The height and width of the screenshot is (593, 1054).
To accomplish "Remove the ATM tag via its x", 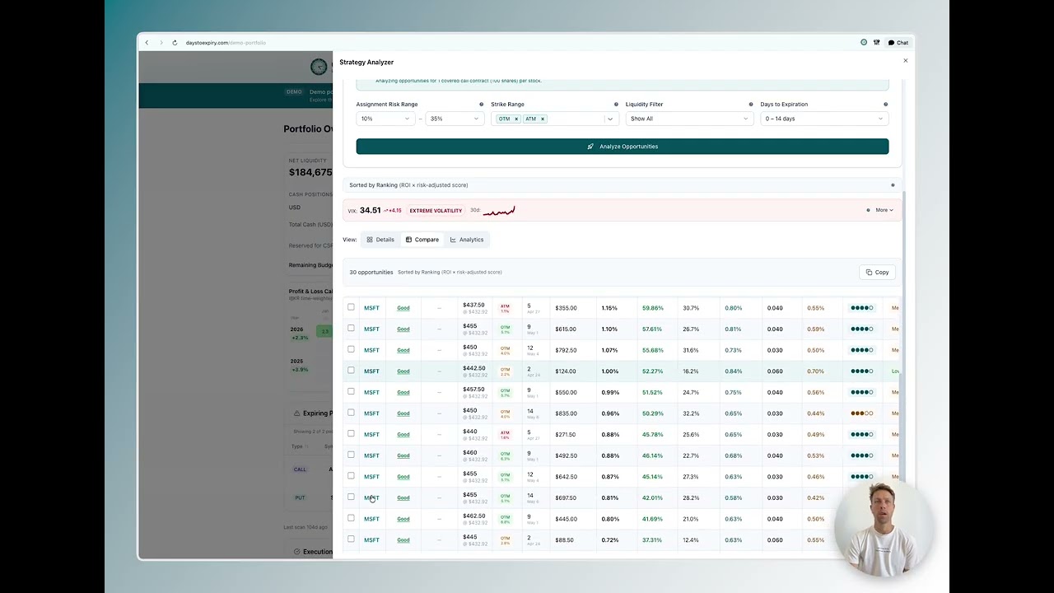I will (x=542, y=119).
